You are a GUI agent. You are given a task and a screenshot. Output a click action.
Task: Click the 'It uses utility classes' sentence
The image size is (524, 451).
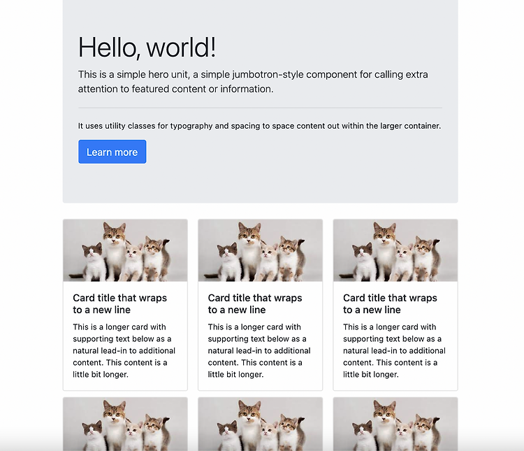tap(259, 126)
